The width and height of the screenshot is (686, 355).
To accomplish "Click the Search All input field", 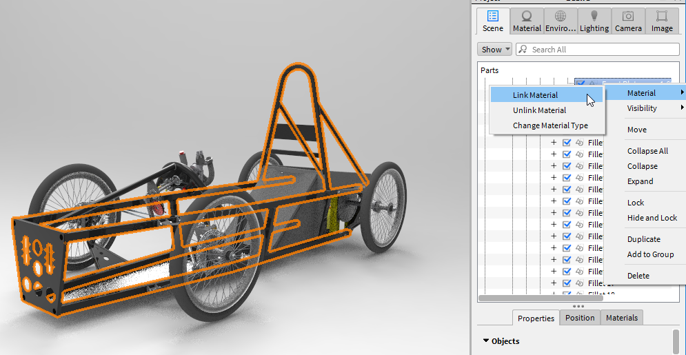I will [598, 50].
